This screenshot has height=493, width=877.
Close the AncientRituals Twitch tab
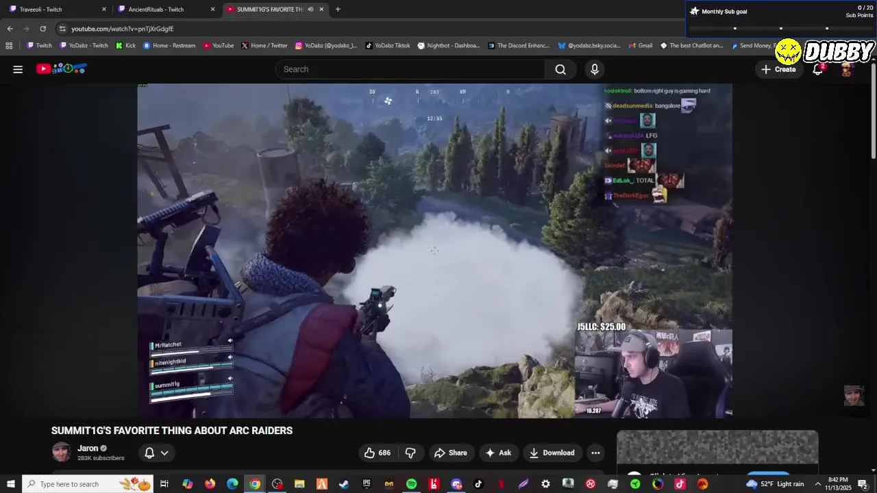(x=212, y=10)
